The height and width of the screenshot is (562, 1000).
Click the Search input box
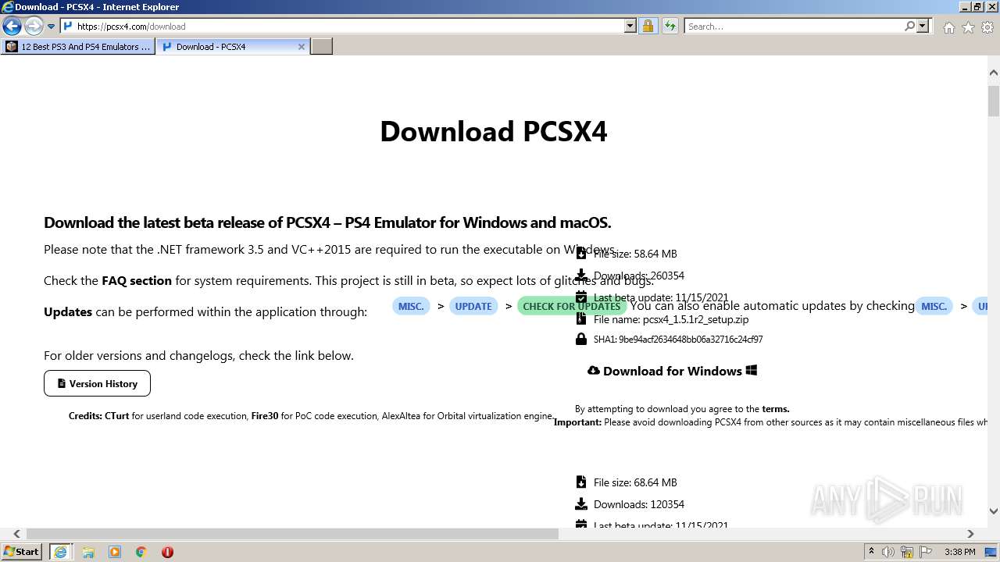[793, 26]
